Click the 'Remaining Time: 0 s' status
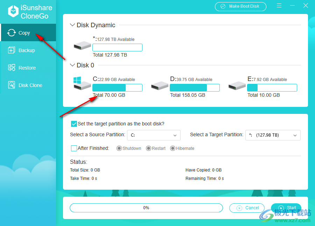Screen dimensions: 315x226 pos(204,178)
